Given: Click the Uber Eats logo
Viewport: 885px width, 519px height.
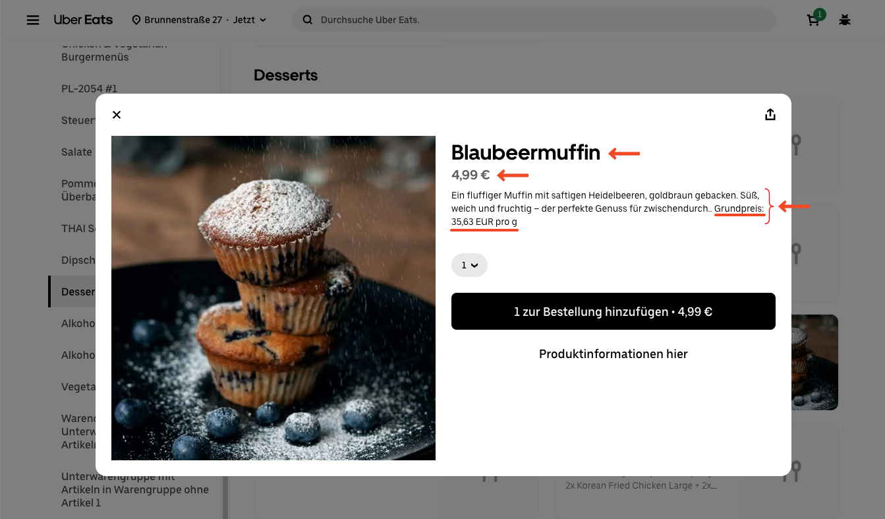Looking at the screenshot, I should point(83,20).
